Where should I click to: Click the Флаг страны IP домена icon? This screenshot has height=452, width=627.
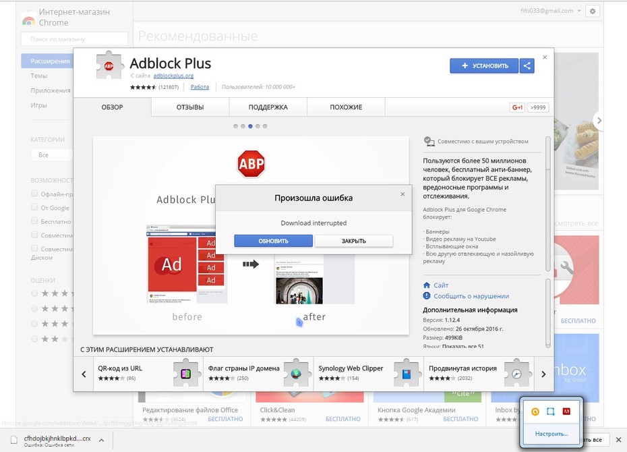[296, 373]
